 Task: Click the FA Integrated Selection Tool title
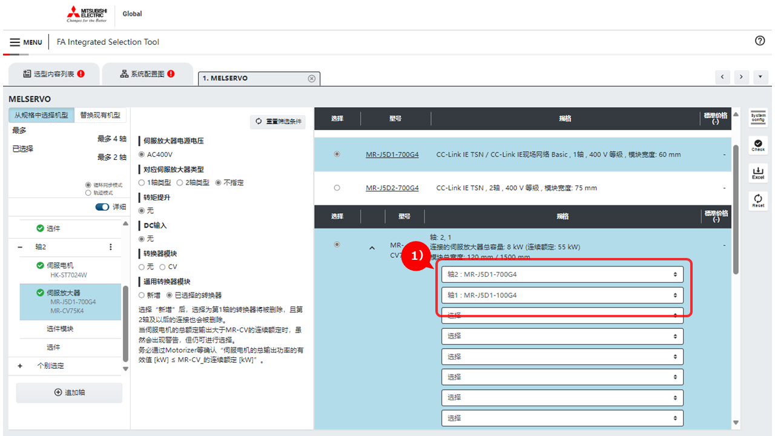click(108, 42)
